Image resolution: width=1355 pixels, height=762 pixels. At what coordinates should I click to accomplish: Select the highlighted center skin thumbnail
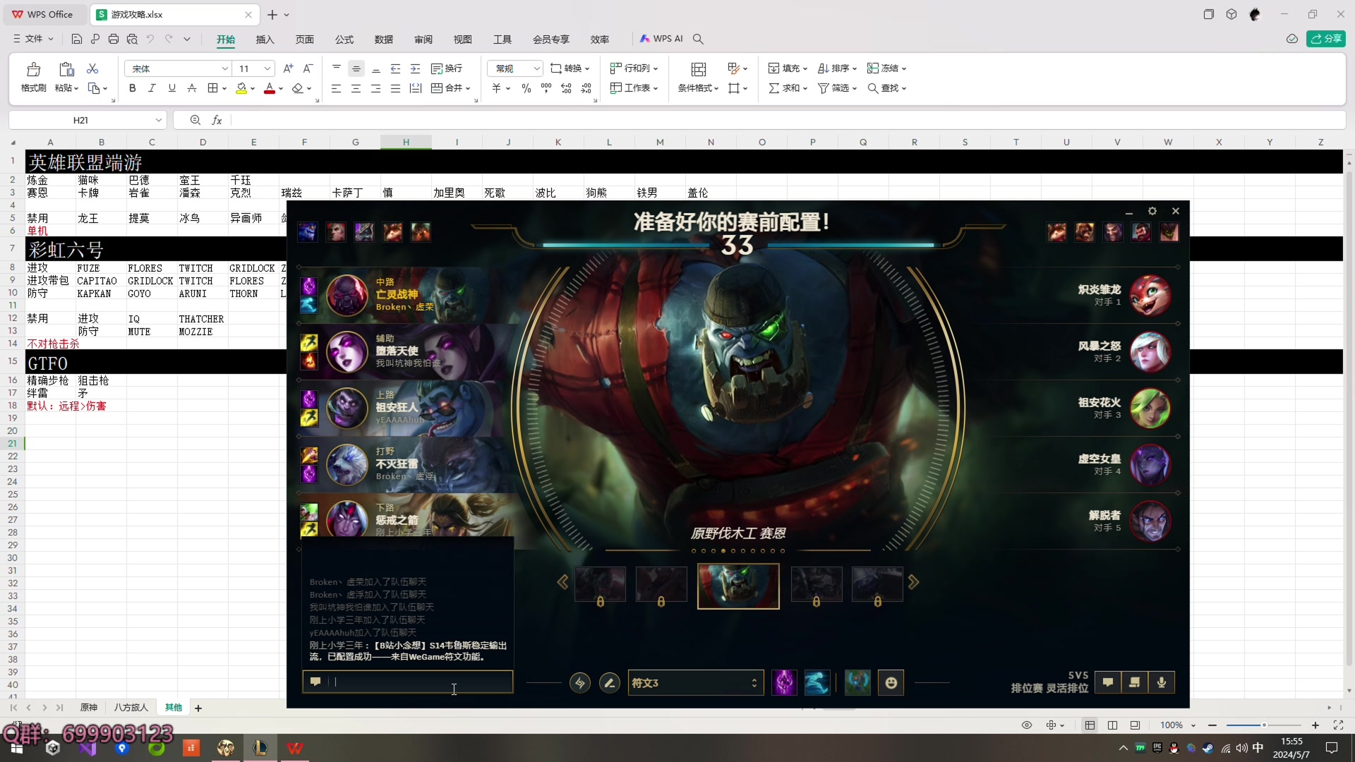coord(738,586)
